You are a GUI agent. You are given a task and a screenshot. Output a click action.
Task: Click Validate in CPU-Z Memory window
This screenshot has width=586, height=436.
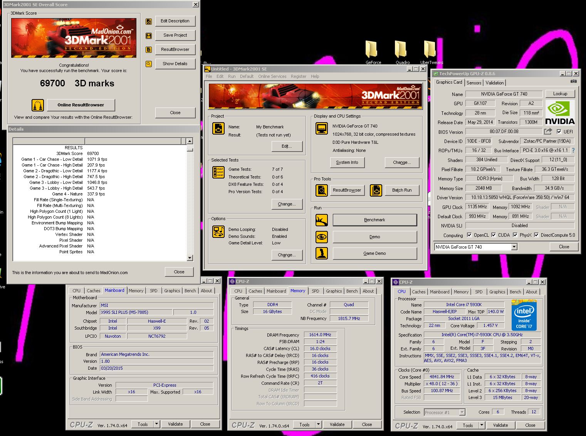(x=337, y=424)
